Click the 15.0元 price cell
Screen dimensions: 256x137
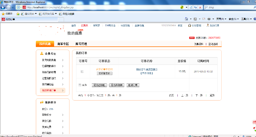182,71
